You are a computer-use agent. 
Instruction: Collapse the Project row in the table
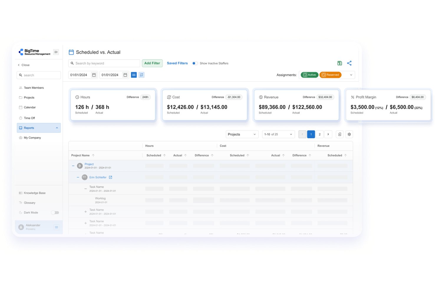click(x=73, y=166)
